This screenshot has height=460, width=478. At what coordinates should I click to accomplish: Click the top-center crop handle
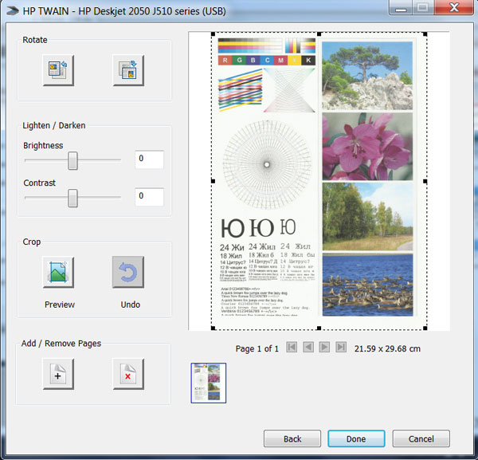pos(319,33)
